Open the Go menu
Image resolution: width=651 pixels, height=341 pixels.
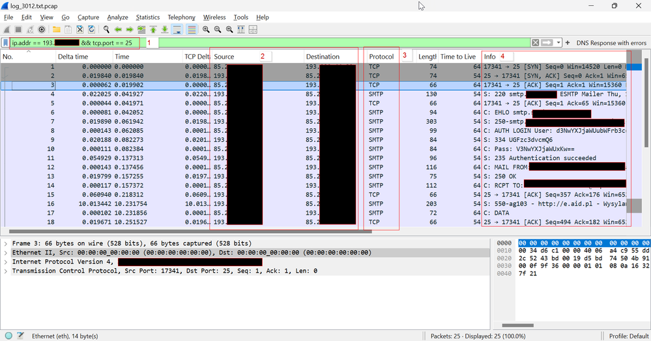[65, 17]
